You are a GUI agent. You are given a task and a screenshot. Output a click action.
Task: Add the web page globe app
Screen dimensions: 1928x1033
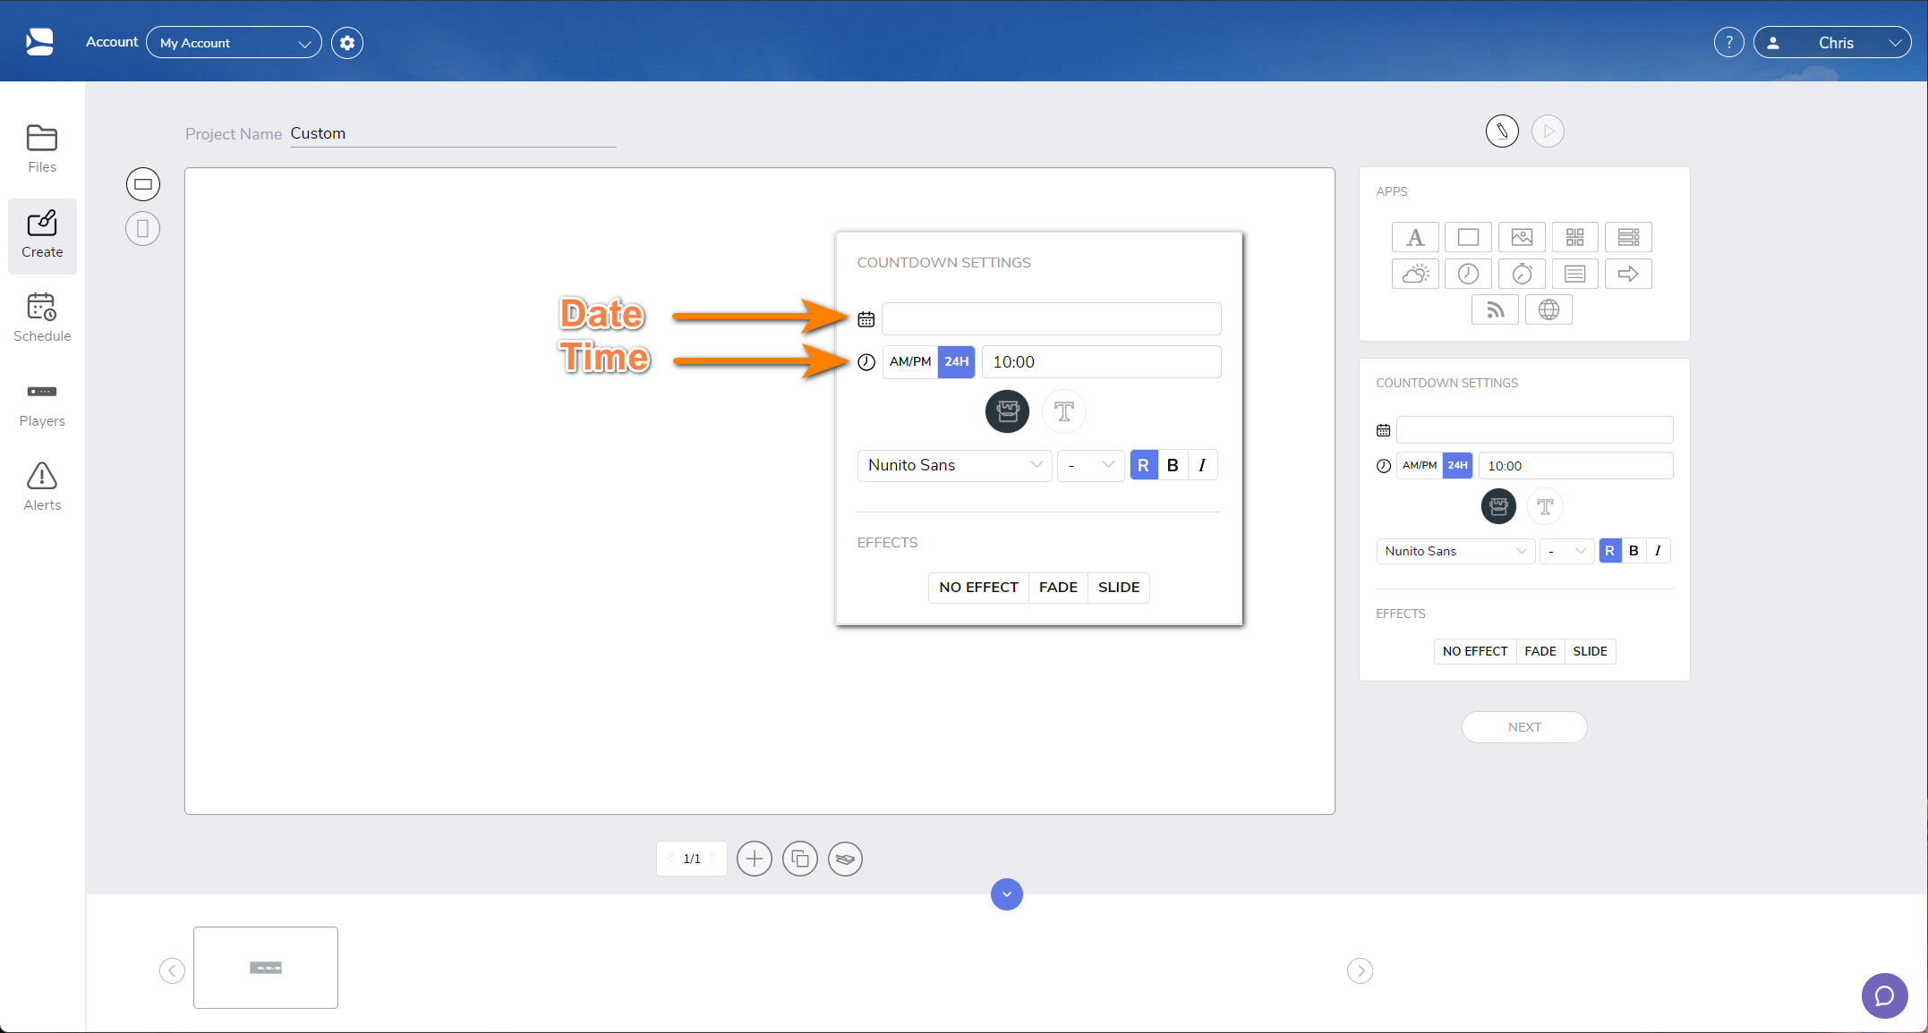[x=1549, y=310]
